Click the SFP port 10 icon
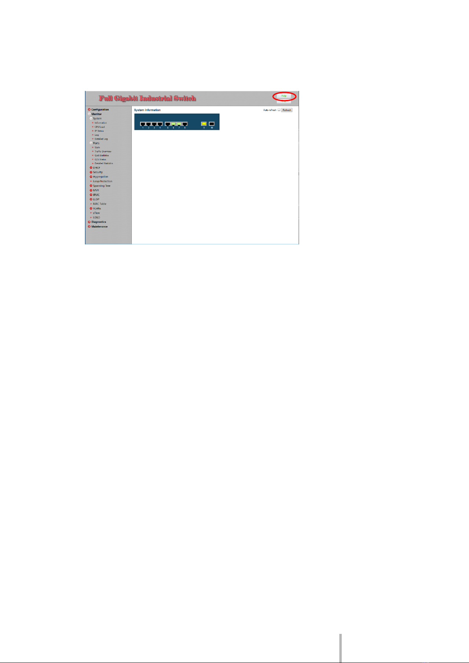 coord(212,124)
